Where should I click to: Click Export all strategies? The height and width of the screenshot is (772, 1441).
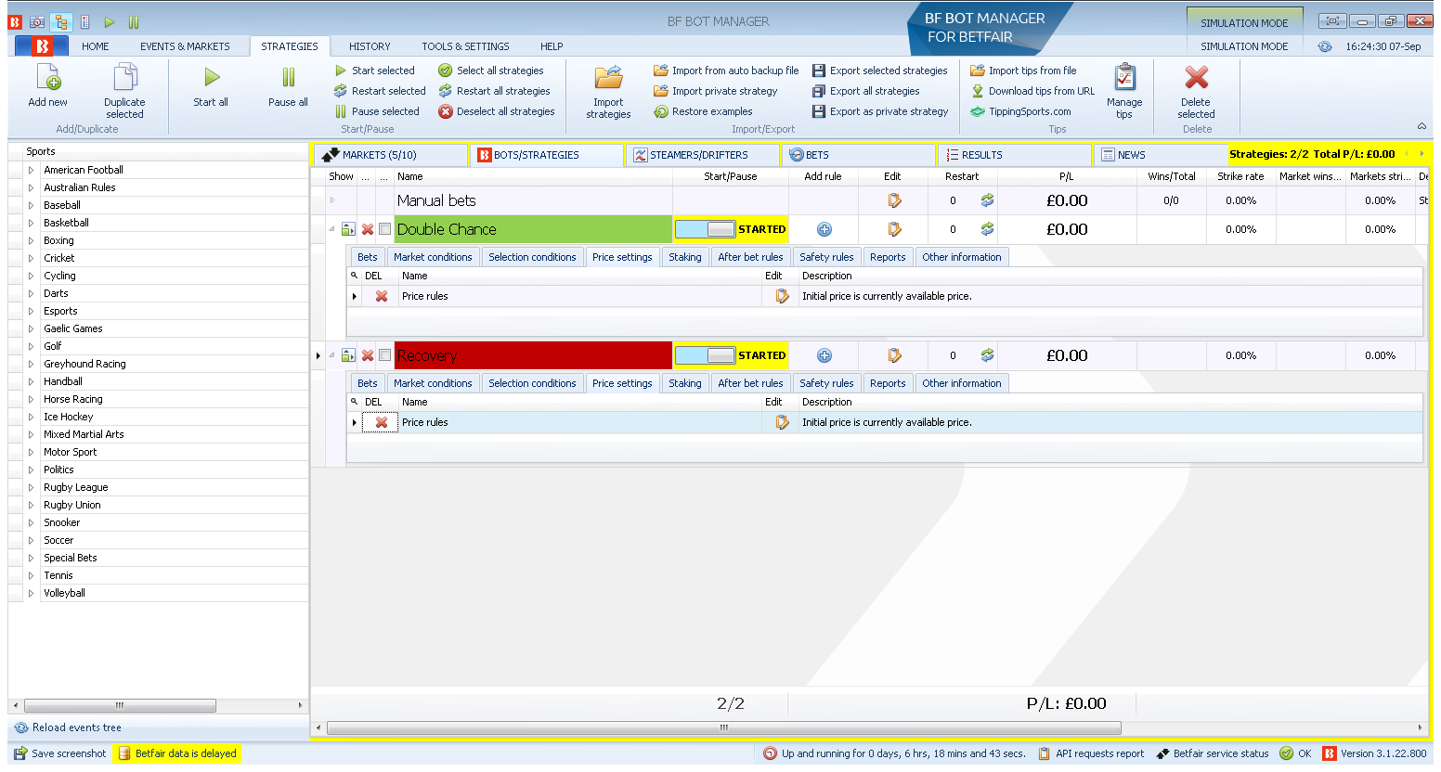pyautogui.click(x=865, y=91)
